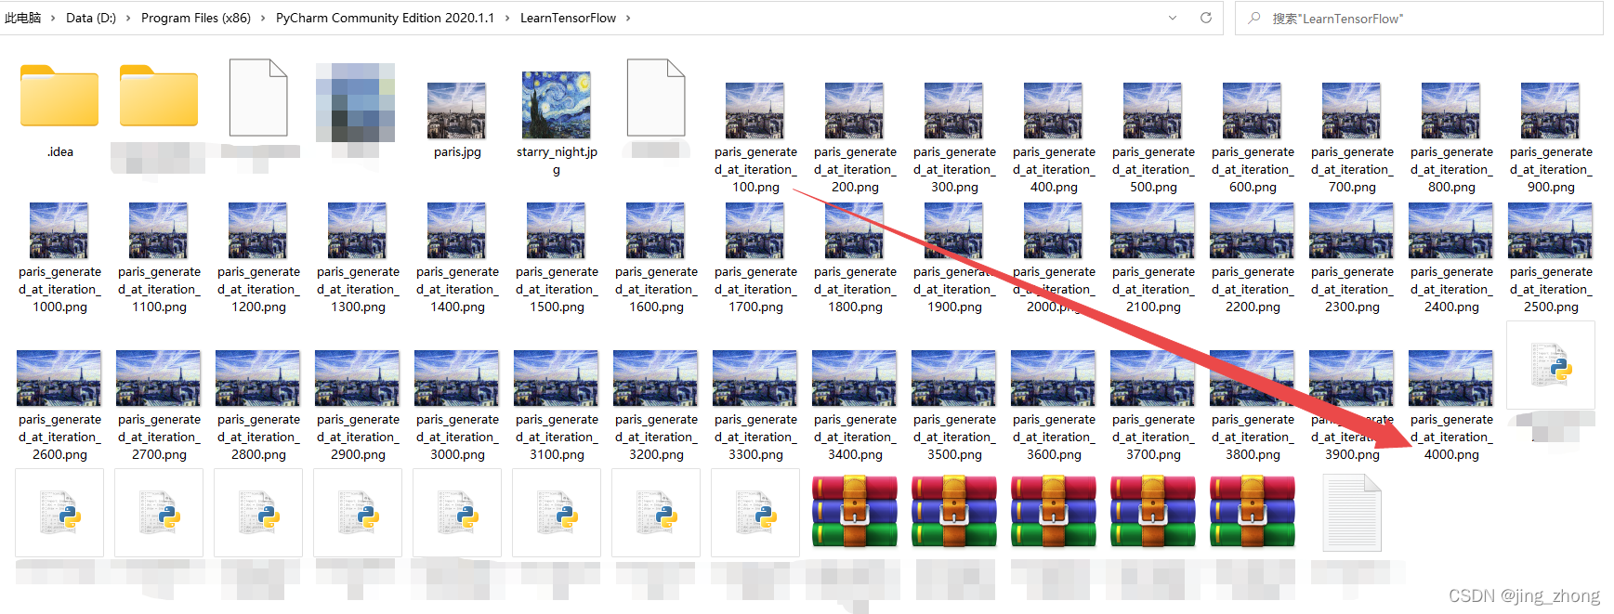Select paris_generated_at_iteration_2900.png file

(x=358, y=406)
